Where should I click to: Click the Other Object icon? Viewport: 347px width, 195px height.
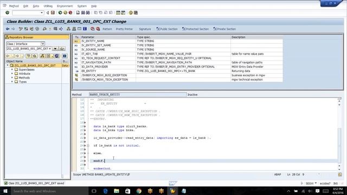(31, 29)
